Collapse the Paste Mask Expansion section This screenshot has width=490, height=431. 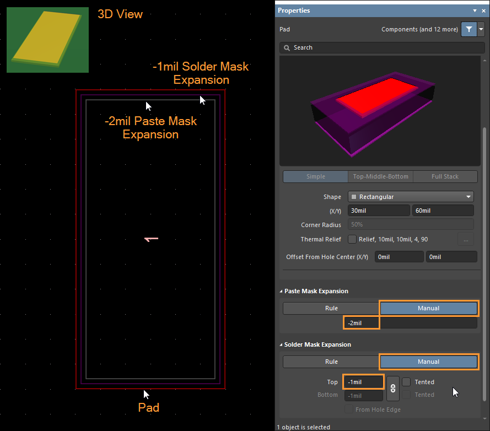(x=281, y=291)
